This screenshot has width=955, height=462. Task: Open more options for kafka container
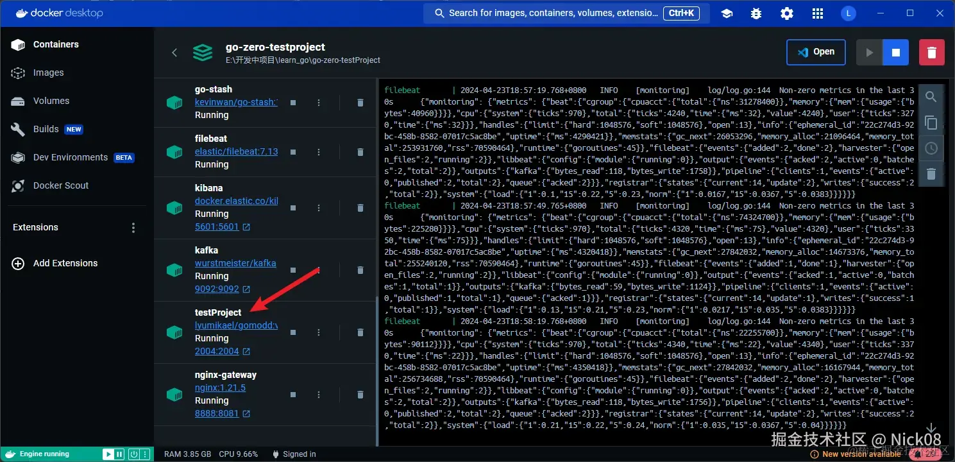(x=319, y=270)
